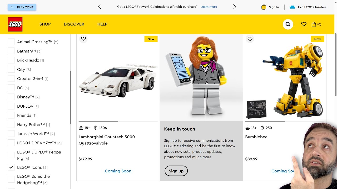The height and width of the screenshot is (189, 337).
Task: Click the Keep in touch heading
Action: pyautogui.click(x=180, y=129)
